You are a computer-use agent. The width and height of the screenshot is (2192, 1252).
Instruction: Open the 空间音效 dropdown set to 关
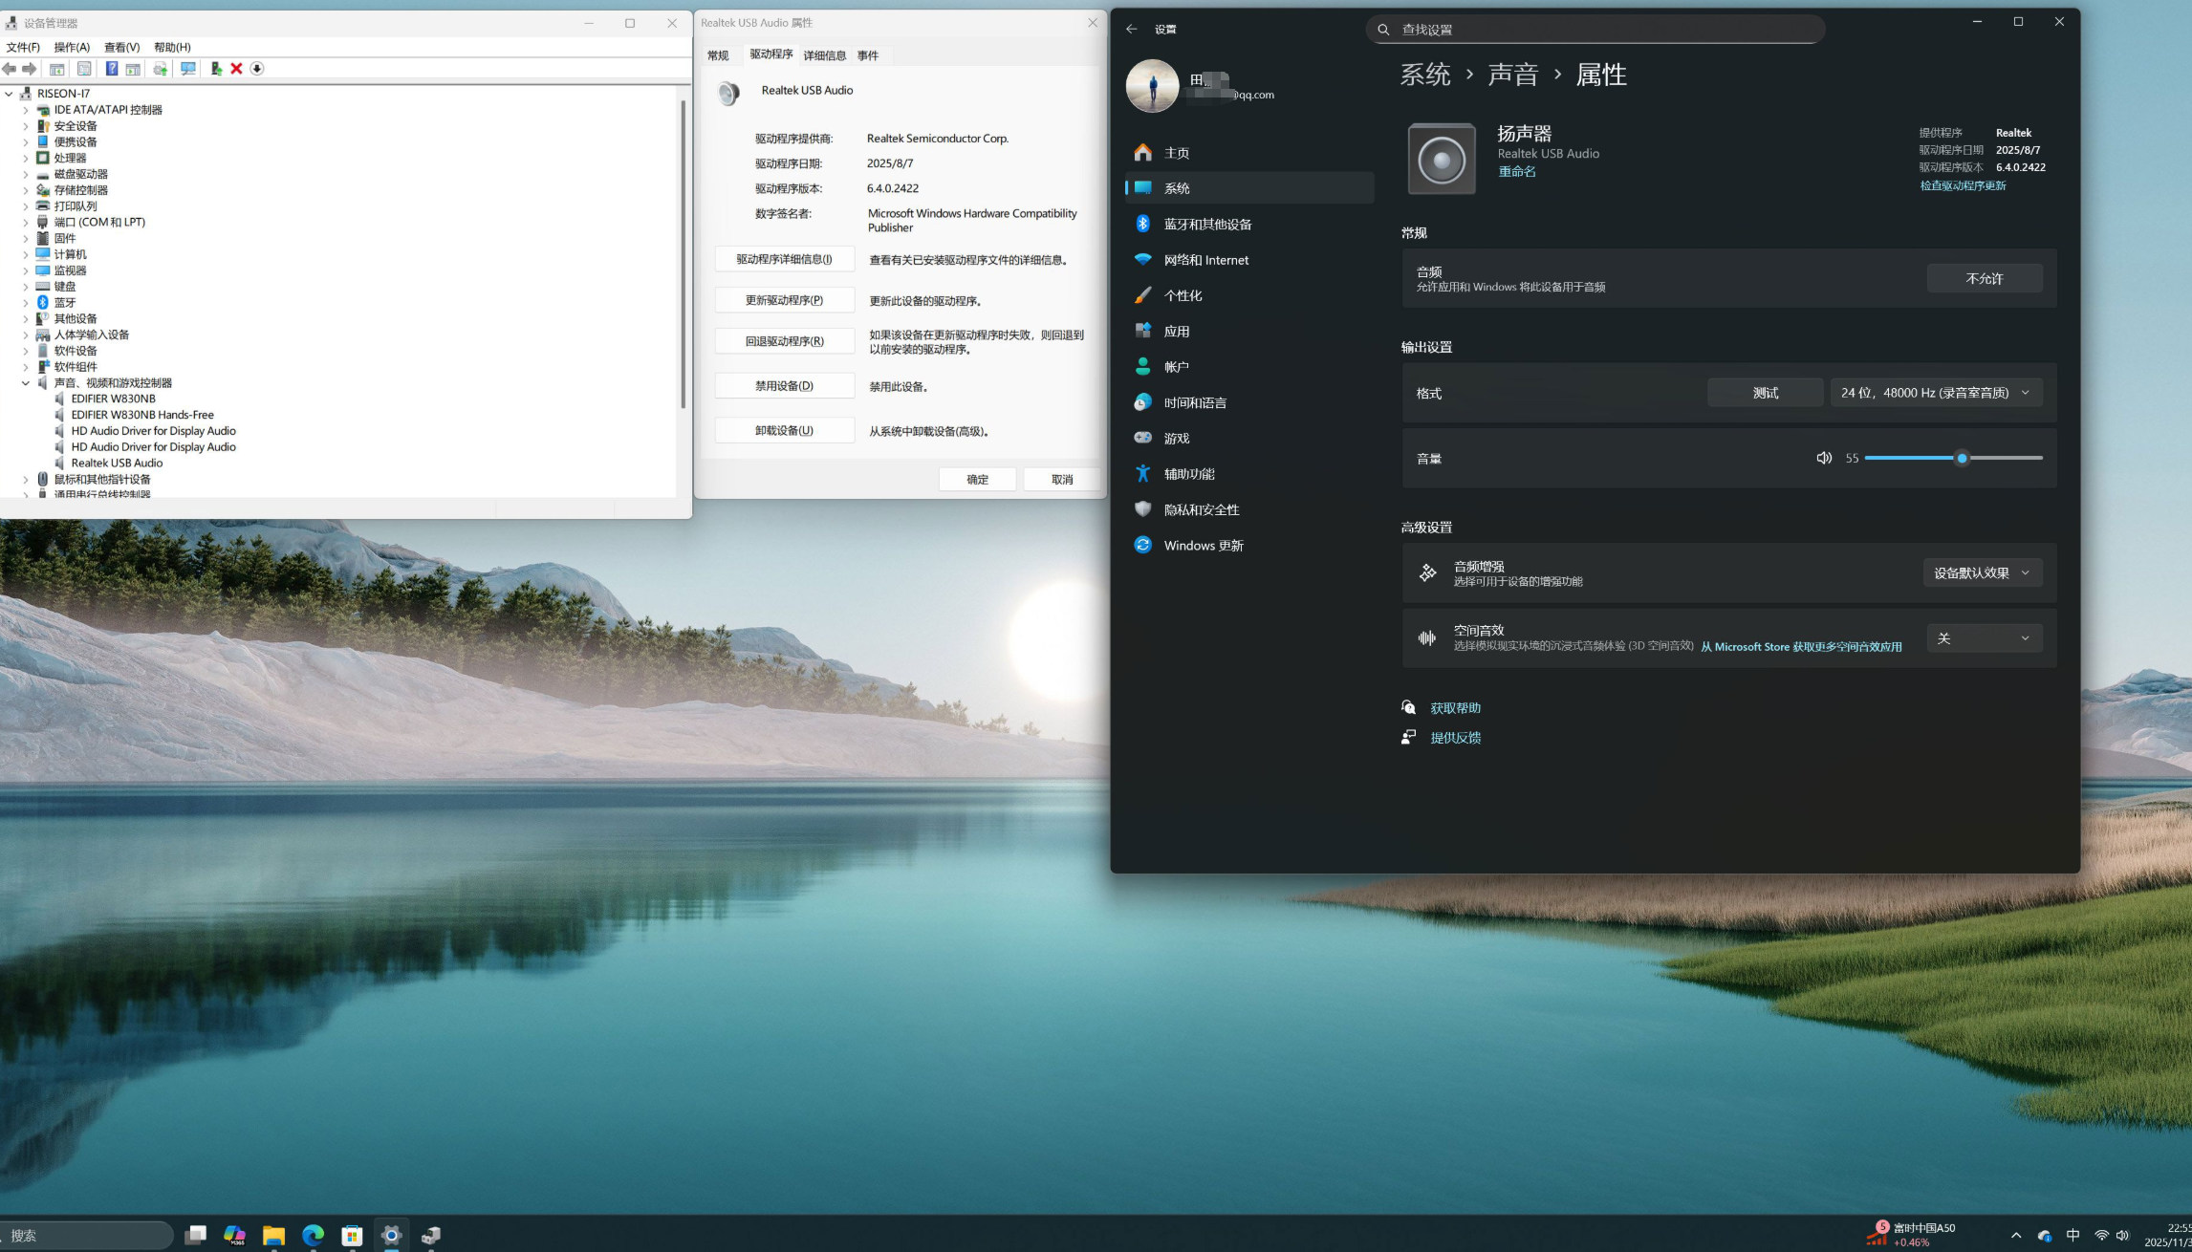(x=1985, y=637)
